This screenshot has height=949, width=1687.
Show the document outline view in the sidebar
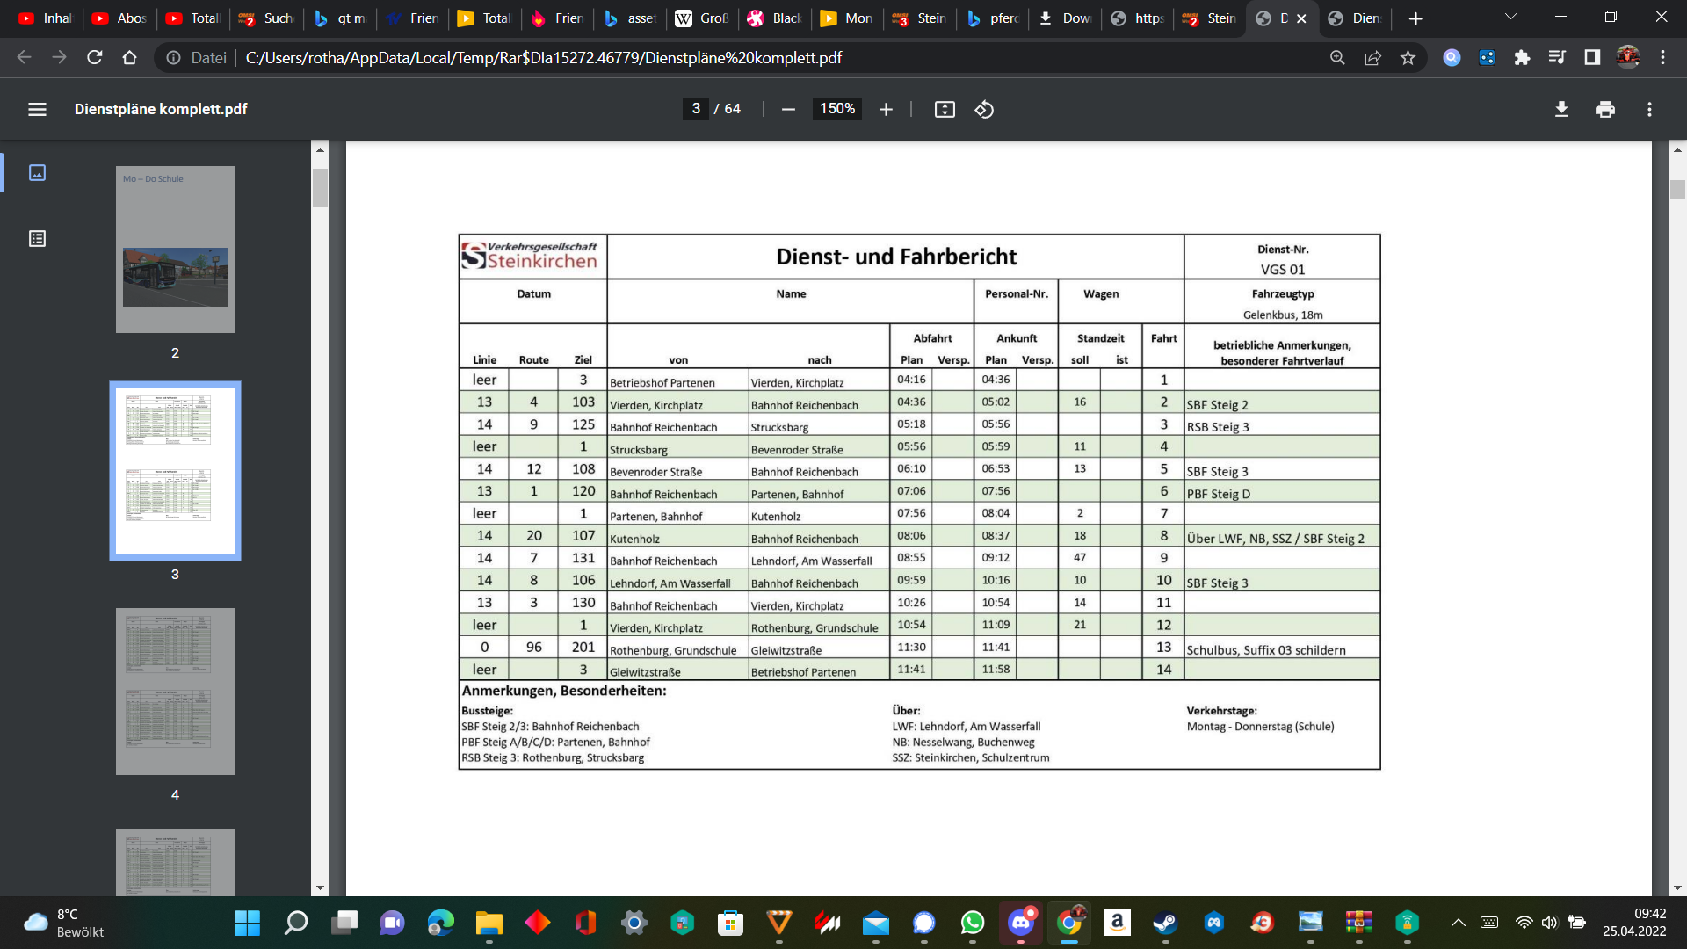pos(37,238)
